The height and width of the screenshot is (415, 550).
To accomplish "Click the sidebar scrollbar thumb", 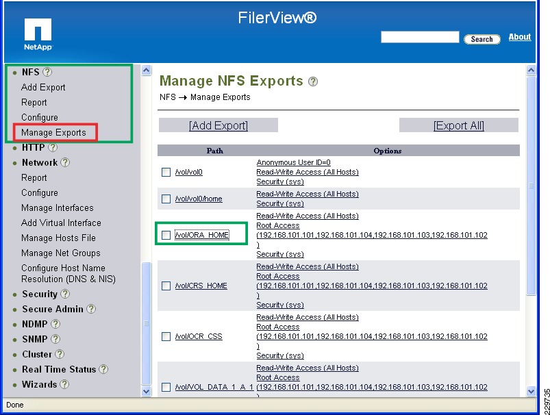I will 147,323.
